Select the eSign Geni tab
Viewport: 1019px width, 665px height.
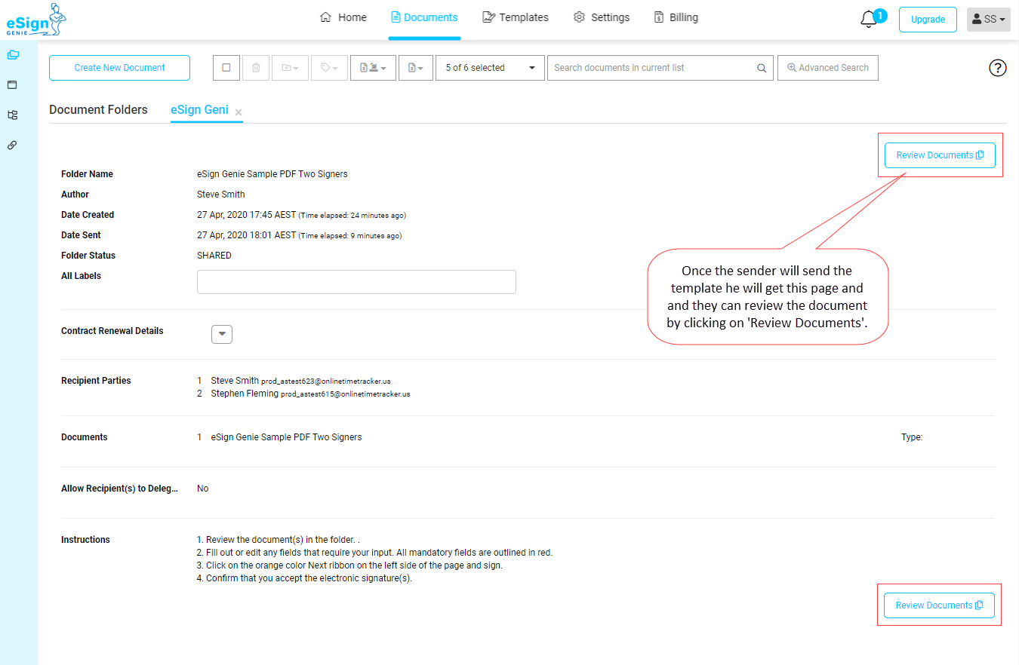pyautogui.click(x=199, y=110)
